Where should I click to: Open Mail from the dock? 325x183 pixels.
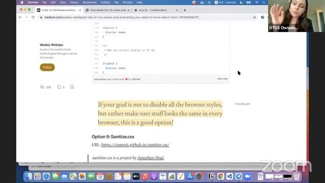click(x=64, y=176)
